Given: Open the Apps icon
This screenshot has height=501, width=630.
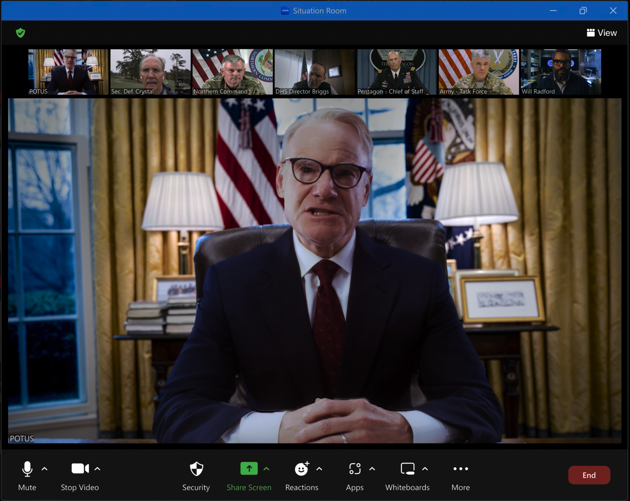Looking at the screenshot, I should [x=355, y=468].
